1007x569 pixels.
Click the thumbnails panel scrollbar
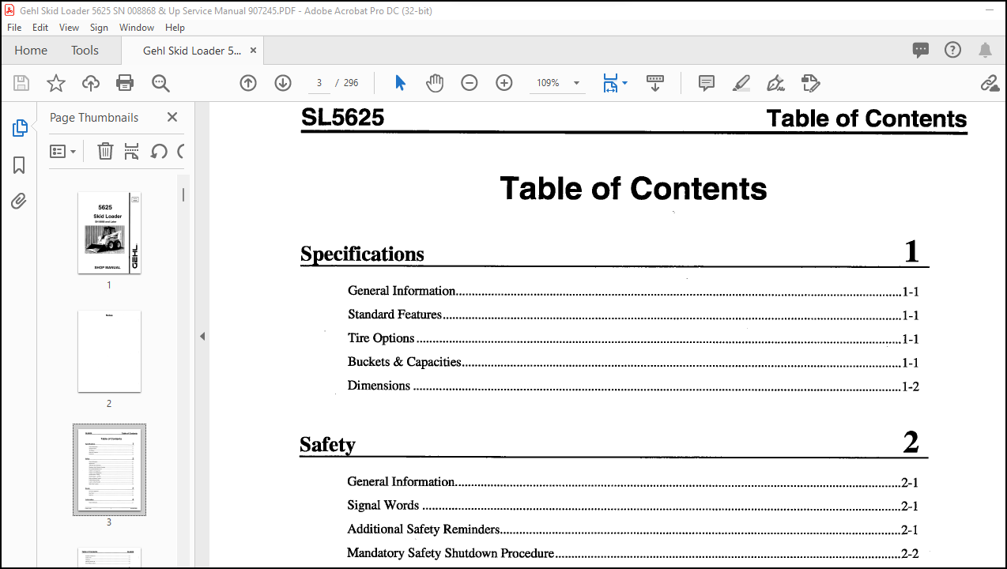[x=183, y=194]
